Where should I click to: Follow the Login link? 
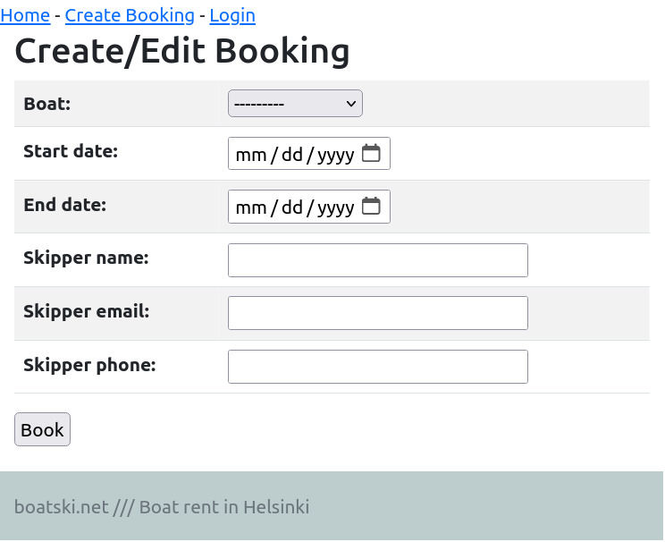232,15
